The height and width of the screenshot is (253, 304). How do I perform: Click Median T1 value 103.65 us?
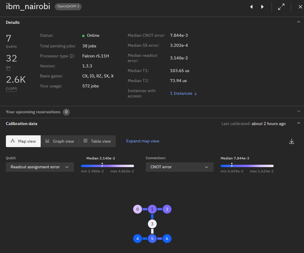coord(179,71)
